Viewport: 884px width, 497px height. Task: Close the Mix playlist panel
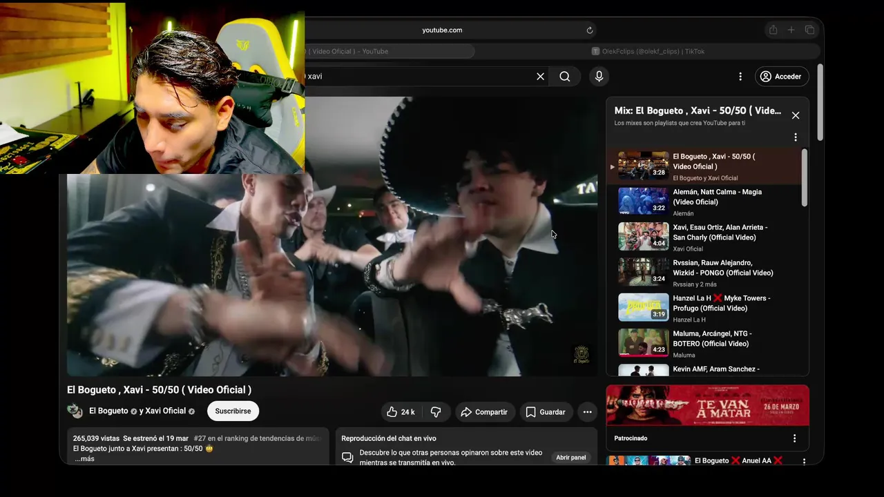(x=796, y=115)
